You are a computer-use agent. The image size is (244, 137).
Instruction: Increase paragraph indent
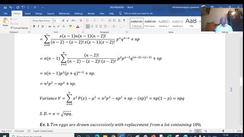pyautogui.click(x=114, y=21)
